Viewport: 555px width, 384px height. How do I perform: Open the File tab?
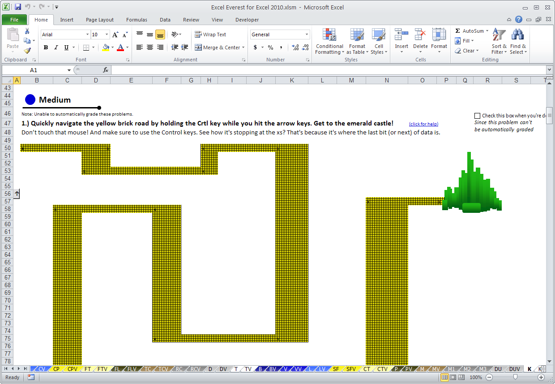tap(14, 20)
